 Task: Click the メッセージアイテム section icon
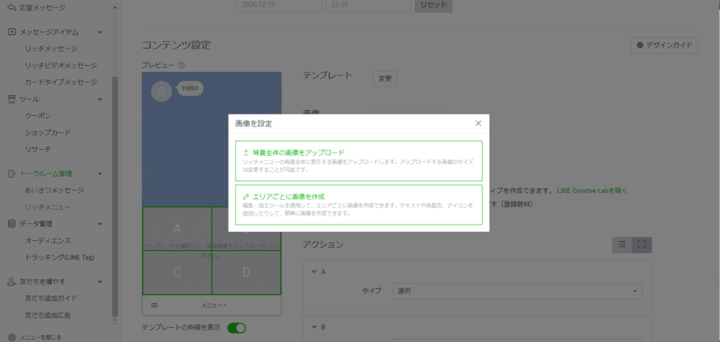click(x=12, y=32)
